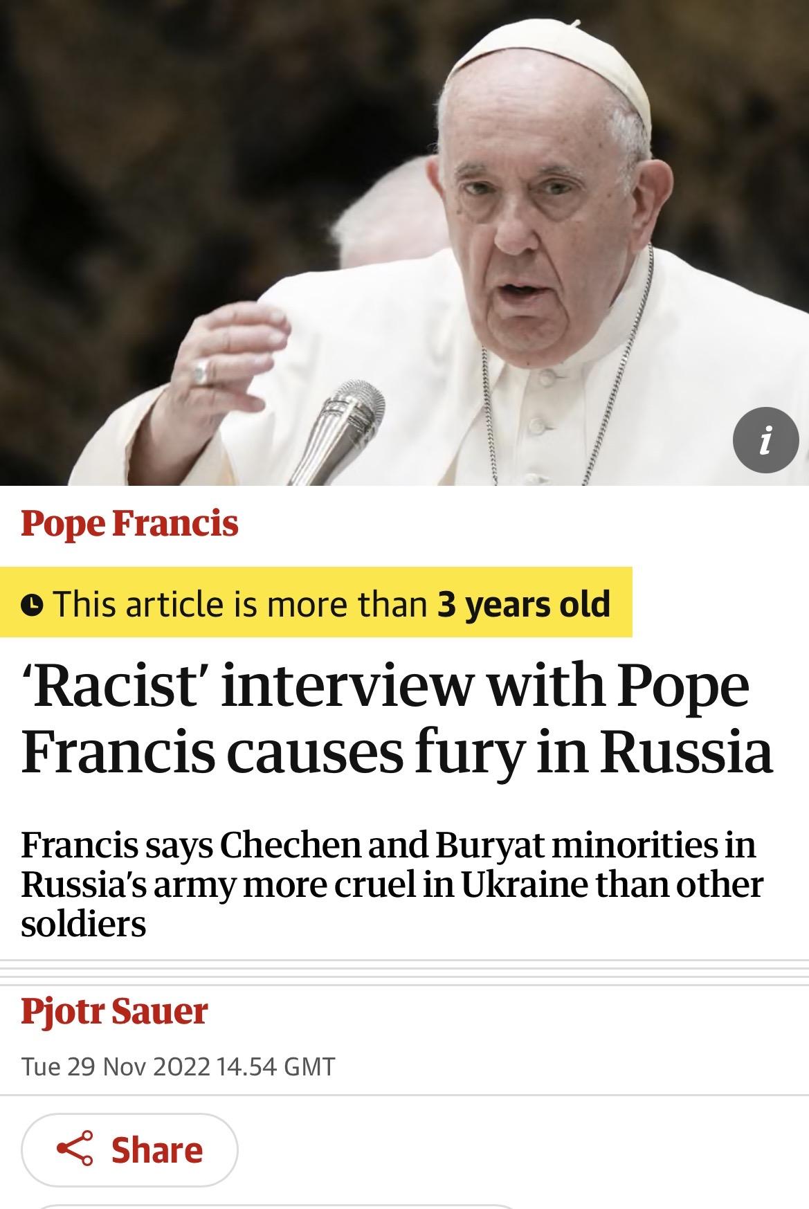The height and width of the screenshot is (1209, 809).
Task: Open the image caption info icon
Action: click(765, 441)
